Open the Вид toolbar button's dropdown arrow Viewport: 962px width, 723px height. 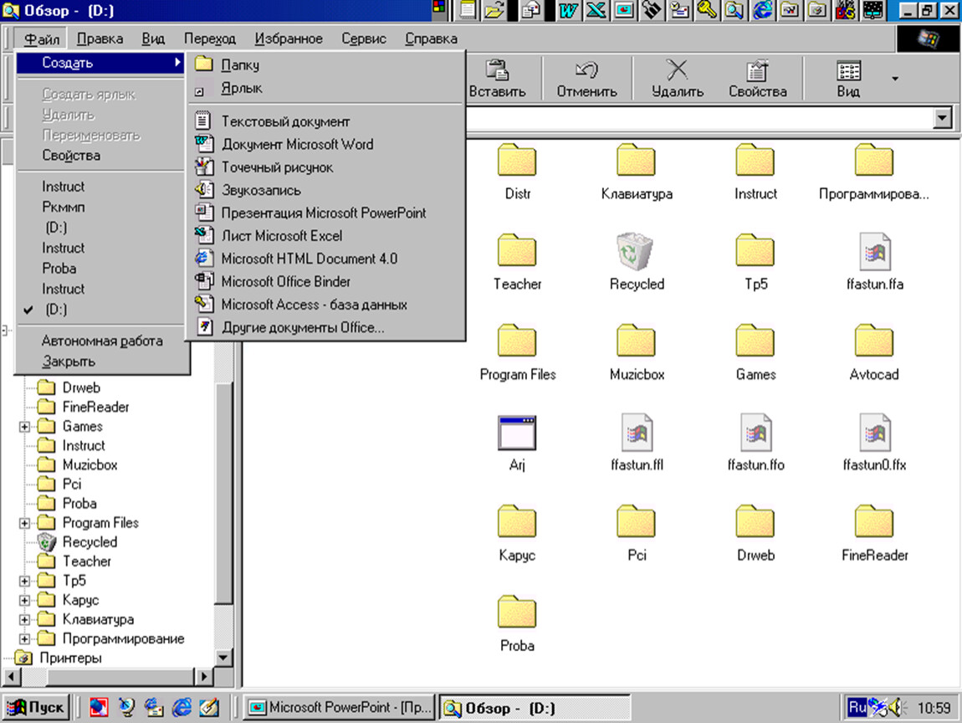[895, 79]
